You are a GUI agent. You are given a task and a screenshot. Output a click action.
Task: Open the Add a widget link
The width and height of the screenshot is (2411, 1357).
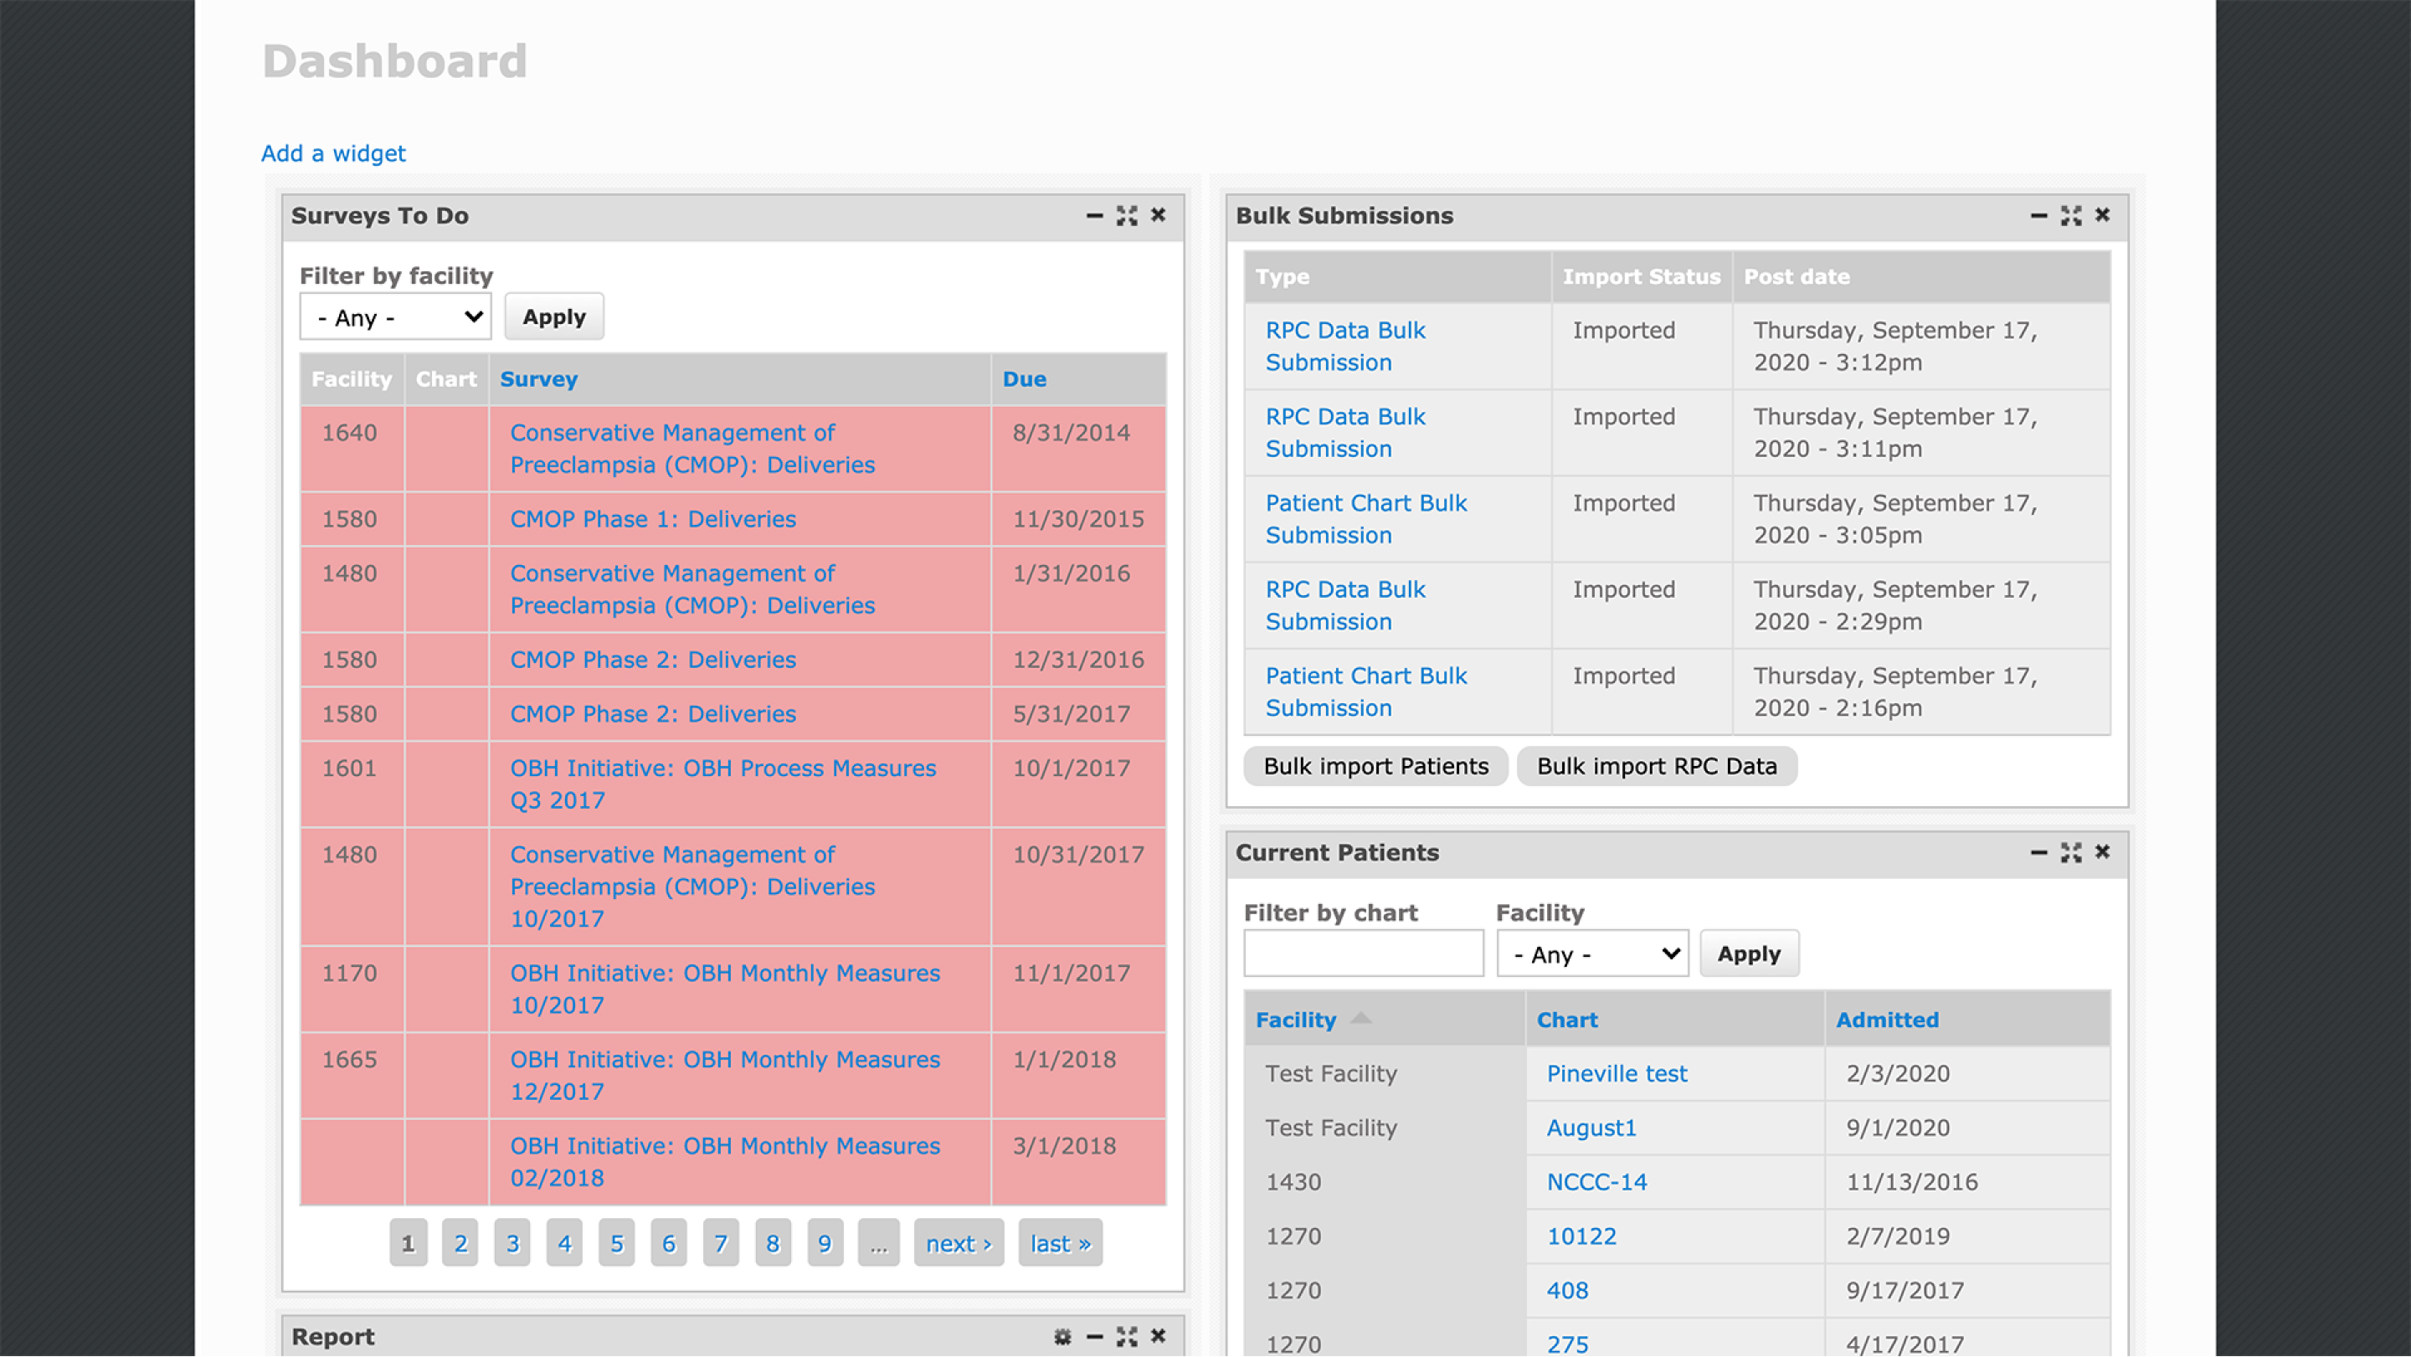pos(333,153)
